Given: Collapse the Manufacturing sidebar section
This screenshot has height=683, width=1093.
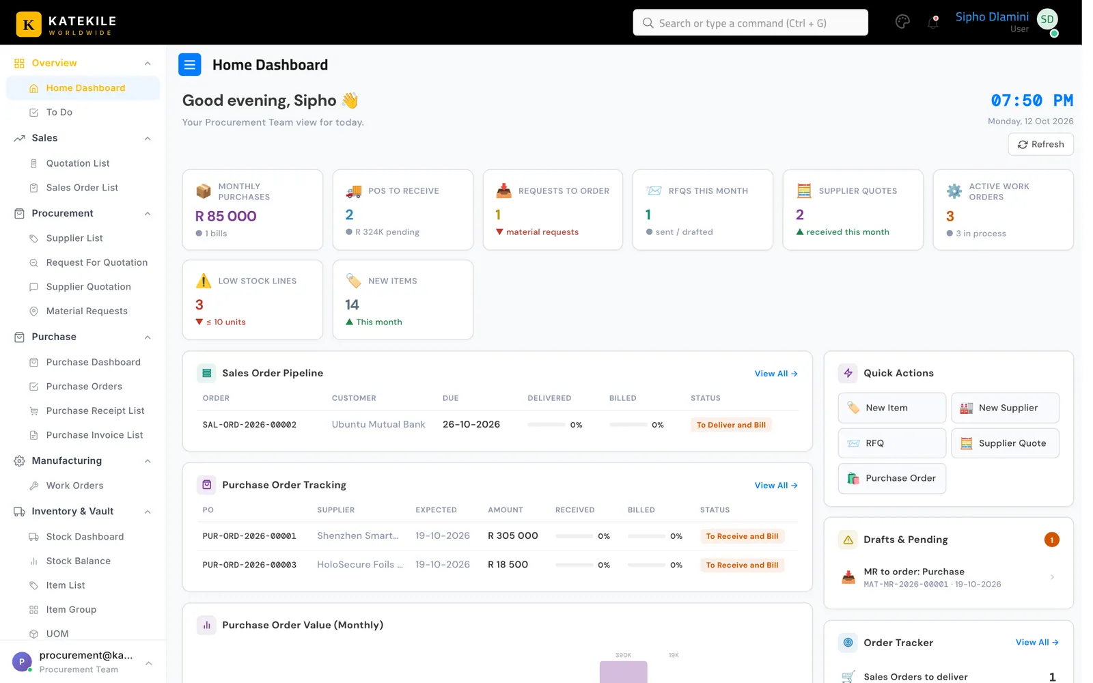Looking at the screenshot, I should [x=148, y=461].
